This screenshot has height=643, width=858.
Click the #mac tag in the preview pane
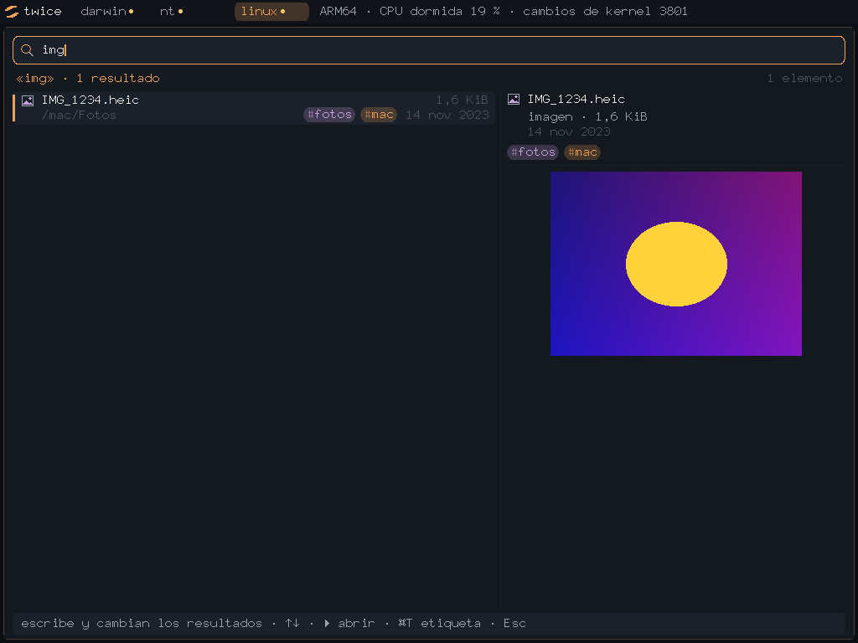582,152
